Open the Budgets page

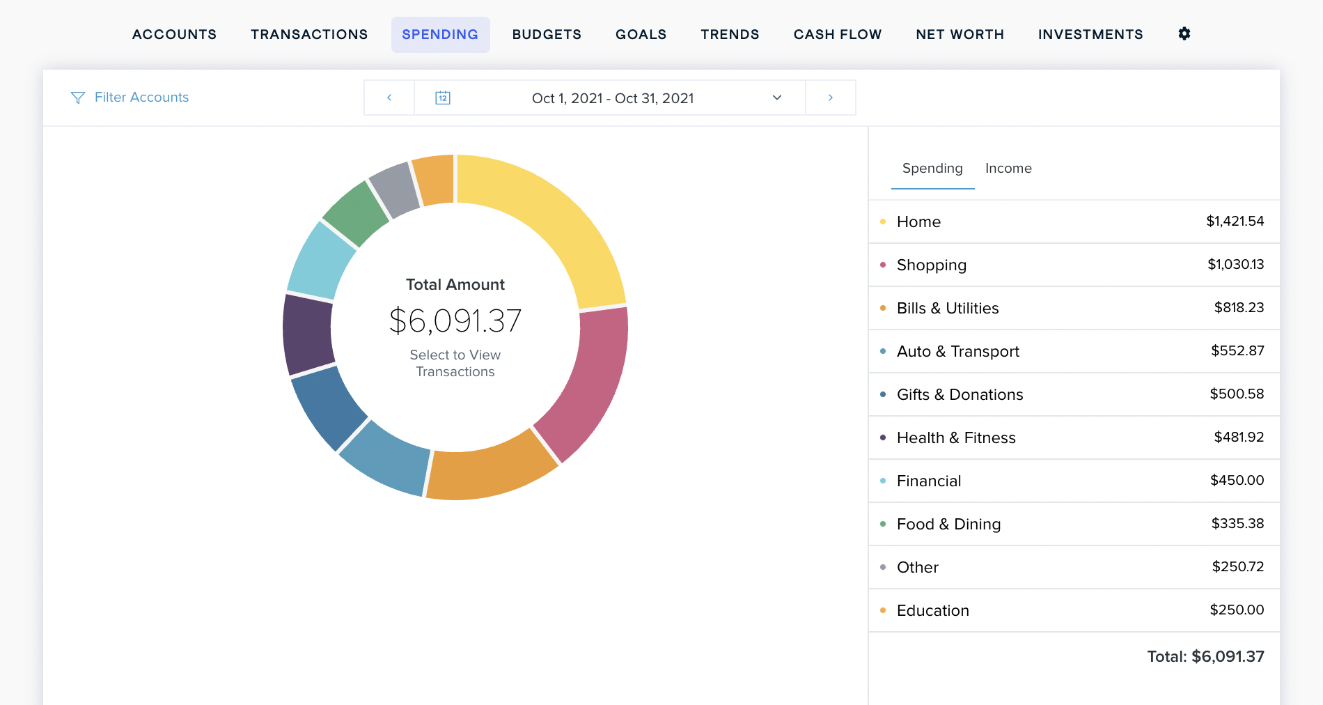pos(547,34)
